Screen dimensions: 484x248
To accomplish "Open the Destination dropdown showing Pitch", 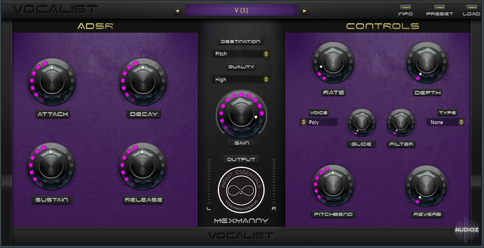I will coord(241,54).
